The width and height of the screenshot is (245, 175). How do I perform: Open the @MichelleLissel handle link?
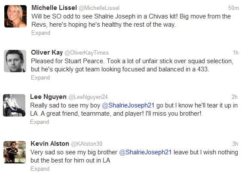99,8
